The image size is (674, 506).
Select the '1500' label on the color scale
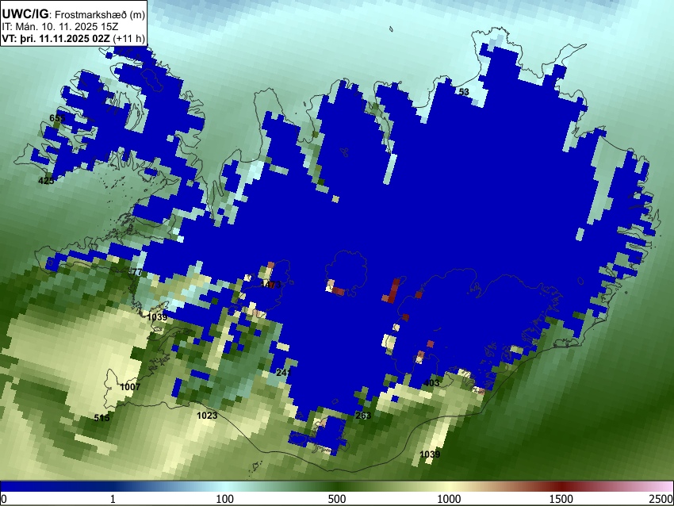[561, 499]
